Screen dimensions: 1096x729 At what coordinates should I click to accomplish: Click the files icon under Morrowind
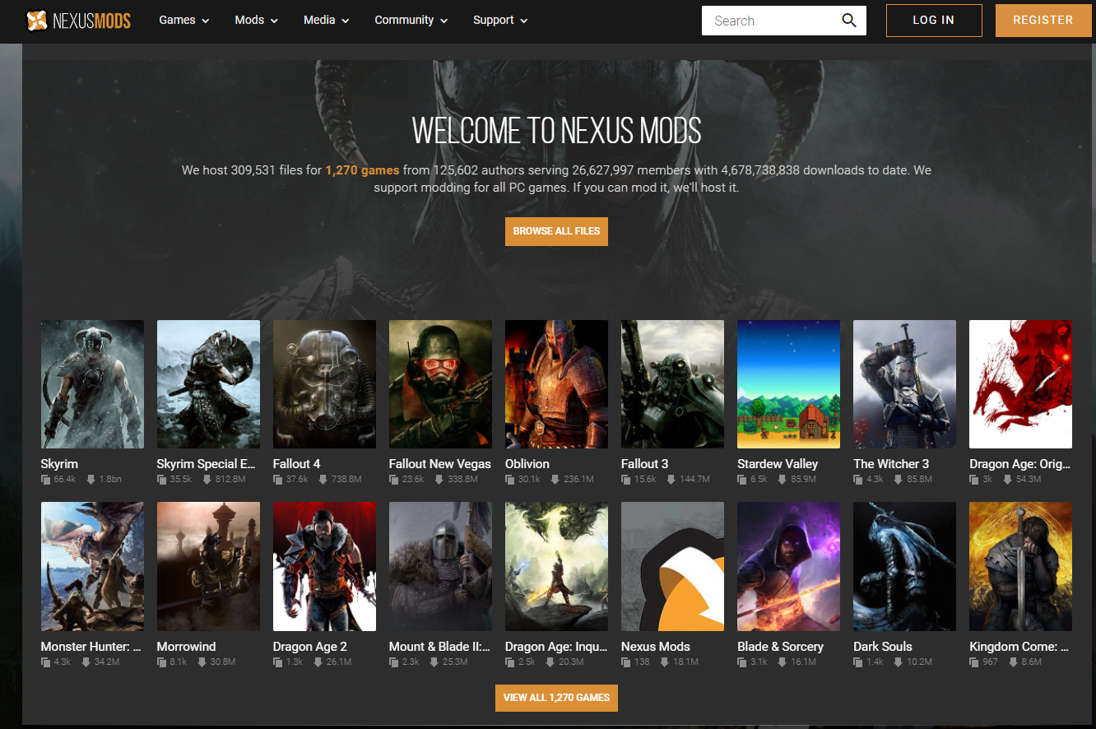[x=161, y=662]
